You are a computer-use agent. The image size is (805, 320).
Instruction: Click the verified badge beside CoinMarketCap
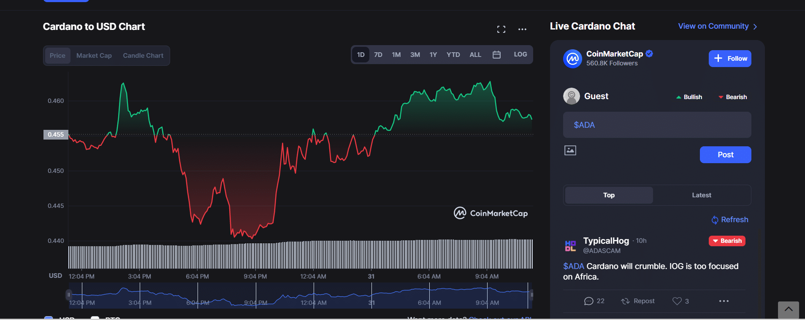[649, 54]
